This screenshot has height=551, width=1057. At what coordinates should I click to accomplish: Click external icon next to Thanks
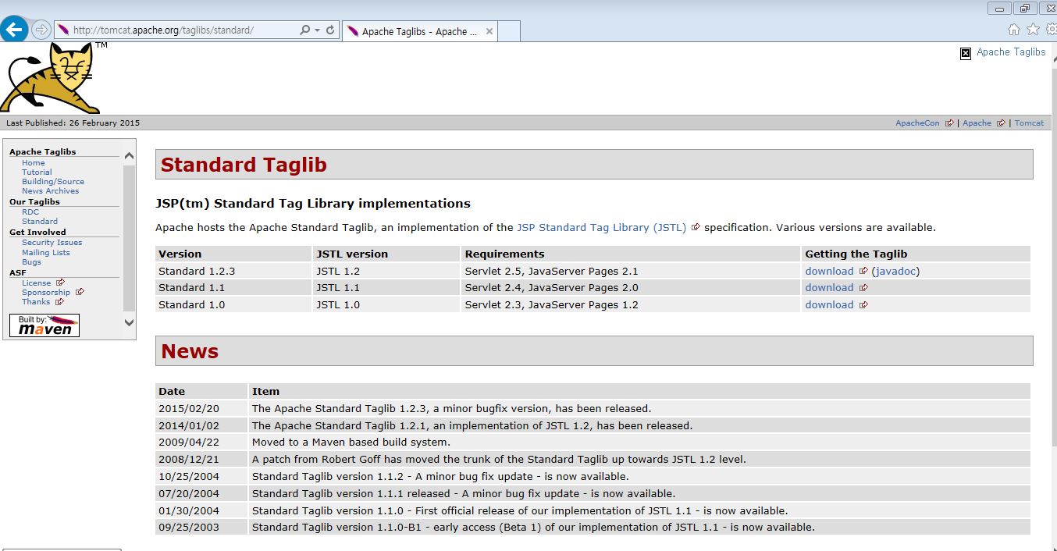tap(59, 302)
